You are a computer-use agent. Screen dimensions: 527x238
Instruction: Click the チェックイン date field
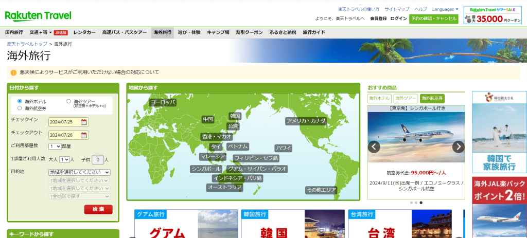click(x=68, y=122)
